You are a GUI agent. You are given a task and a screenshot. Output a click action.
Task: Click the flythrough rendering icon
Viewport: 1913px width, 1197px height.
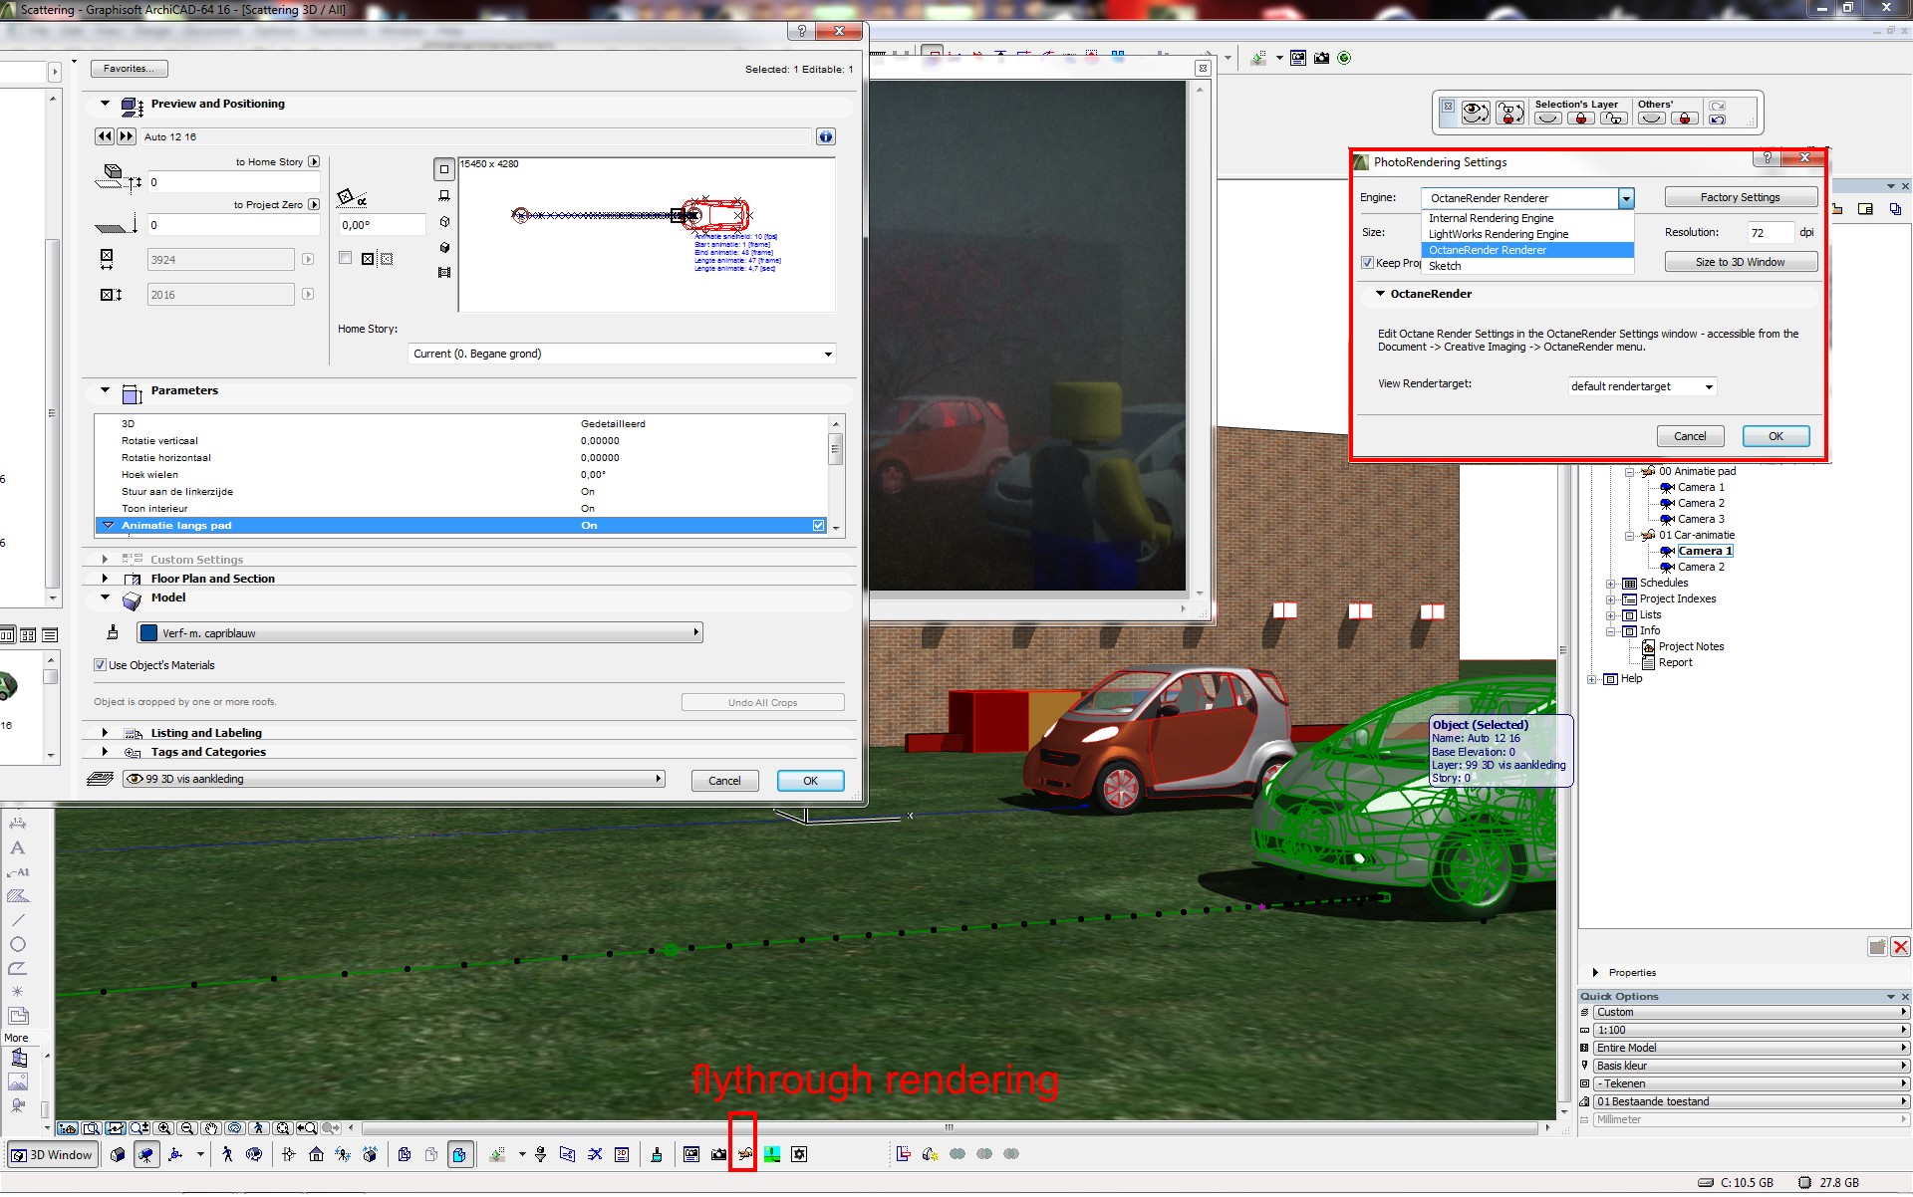[x=743, y=1154]
